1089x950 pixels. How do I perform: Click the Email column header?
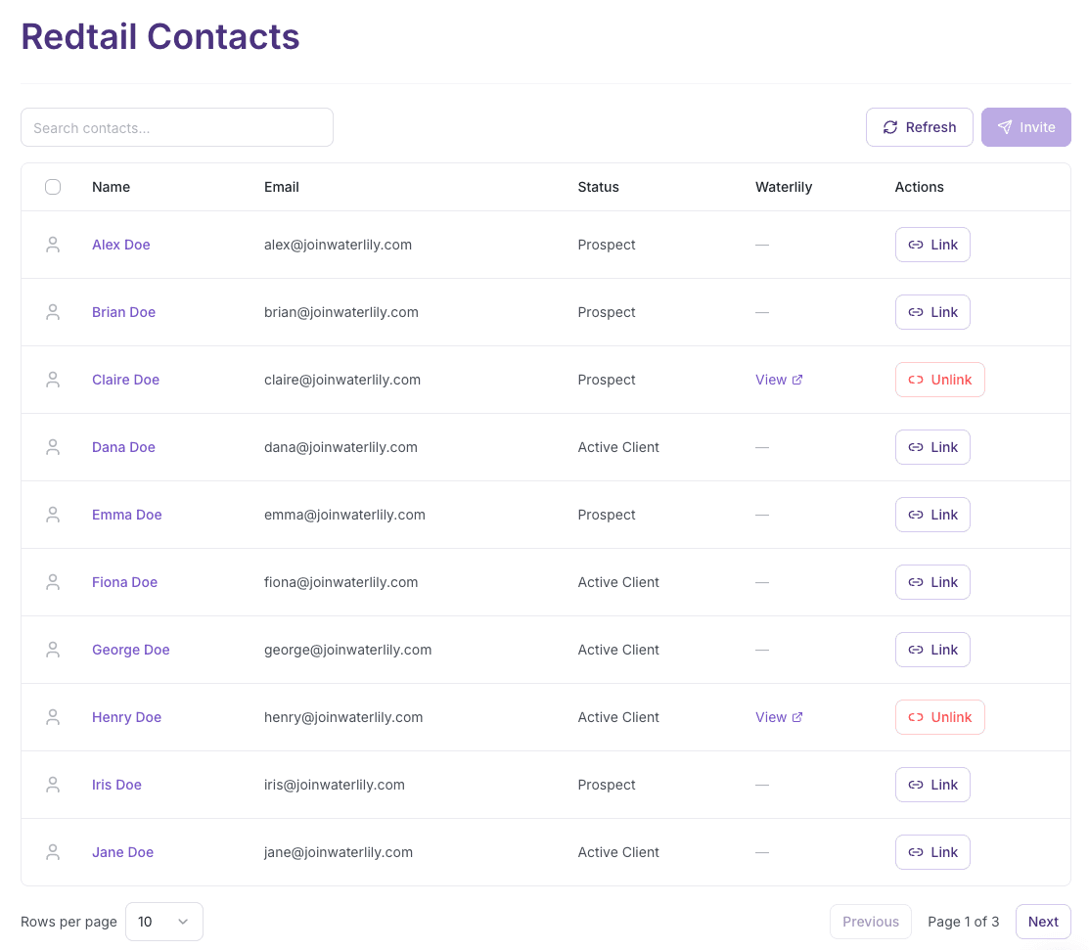[281, 187]
